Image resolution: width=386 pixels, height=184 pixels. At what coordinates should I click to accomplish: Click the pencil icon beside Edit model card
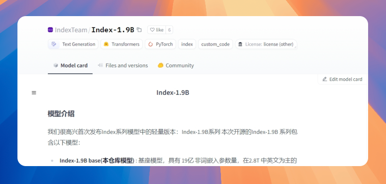click(x=325, y=79)
